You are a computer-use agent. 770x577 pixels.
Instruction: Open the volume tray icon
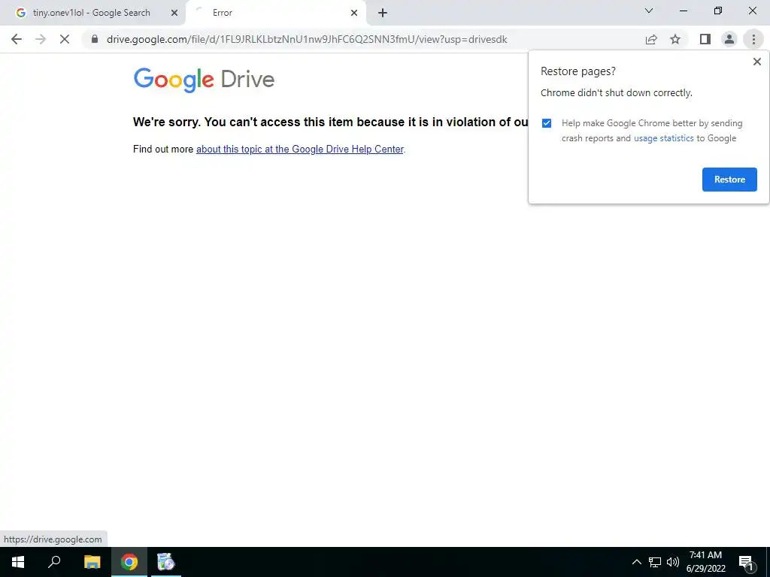tap(673, 562)
